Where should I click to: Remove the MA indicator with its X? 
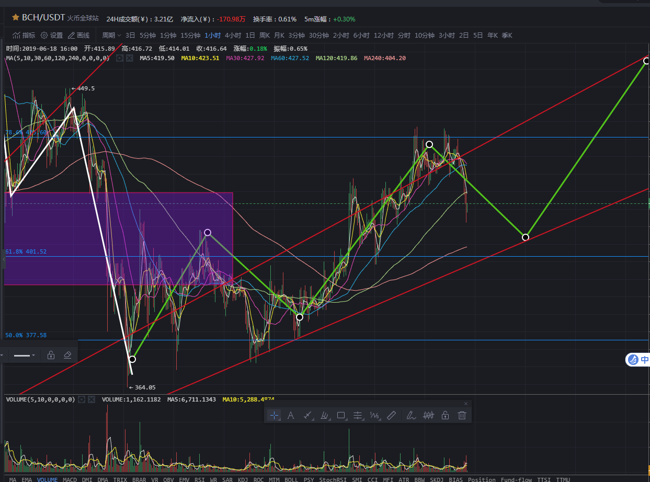(129, 58)
